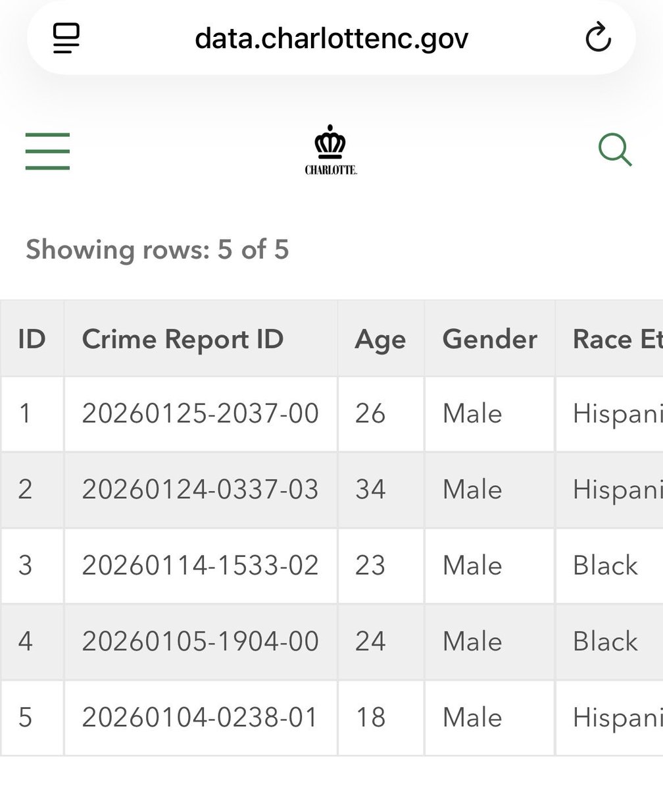Viewport: 663px width, 790px height.
Task: Click Black in row 20260114-1533-02
Action: click(605, 566)
